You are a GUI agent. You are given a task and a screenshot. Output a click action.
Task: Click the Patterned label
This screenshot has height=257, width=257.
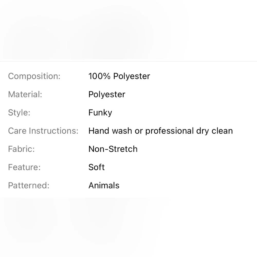pos(29,186)
